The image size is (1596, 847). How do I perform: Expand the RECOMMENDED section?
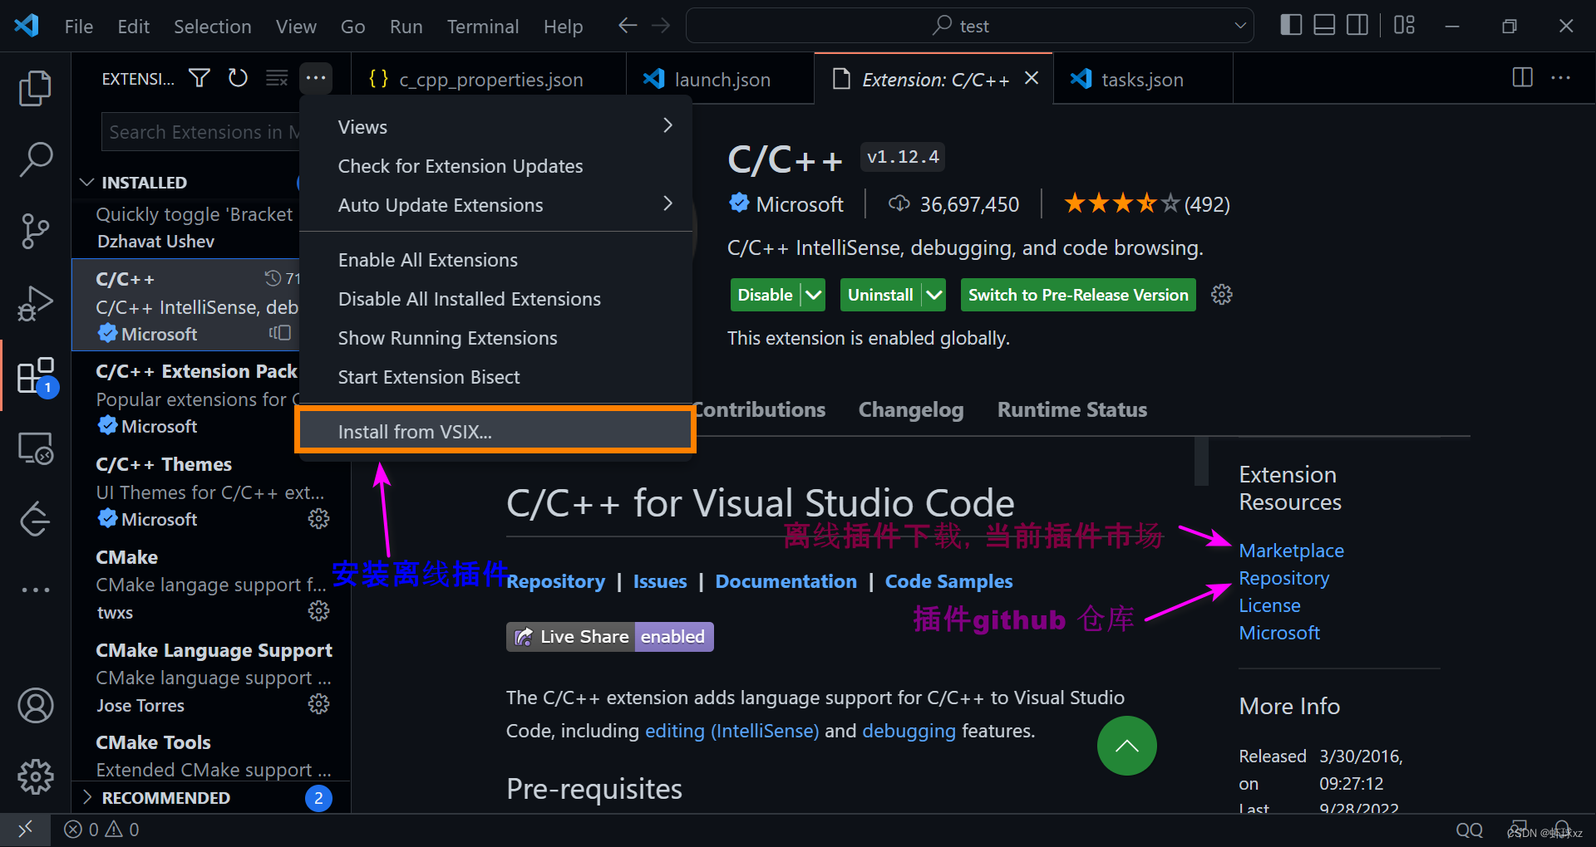[87, 797]
